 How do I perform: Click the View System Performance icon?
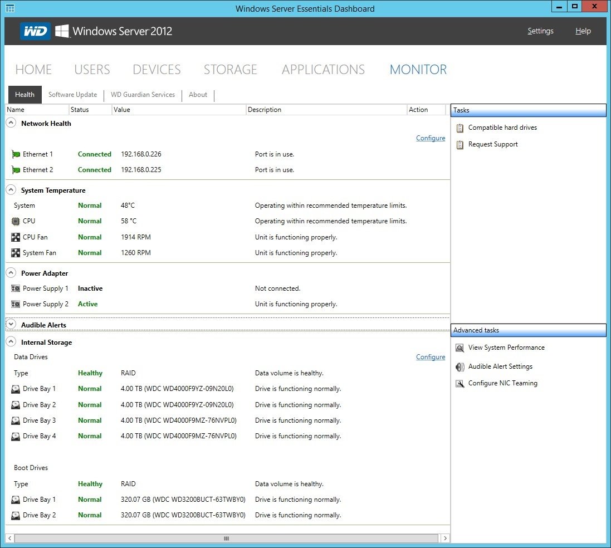tap(460, 348)
